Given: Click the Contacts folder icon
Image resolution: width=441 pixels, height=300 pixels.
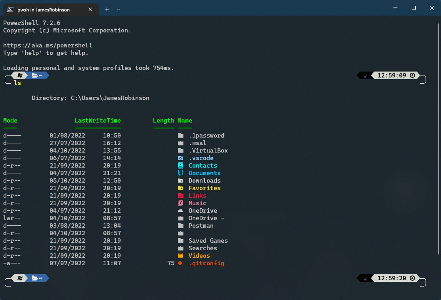Looking at the screenshot, I should pyautogui.click(x=181, y=166).
